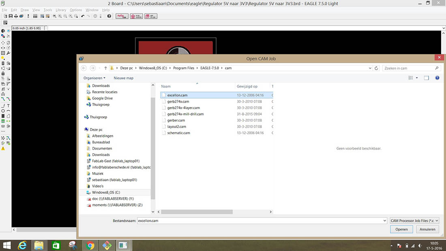Viewport: 446px width, 251px height.
Task: Open the CAM processor toolbar icon
Action: click(21, 16)
